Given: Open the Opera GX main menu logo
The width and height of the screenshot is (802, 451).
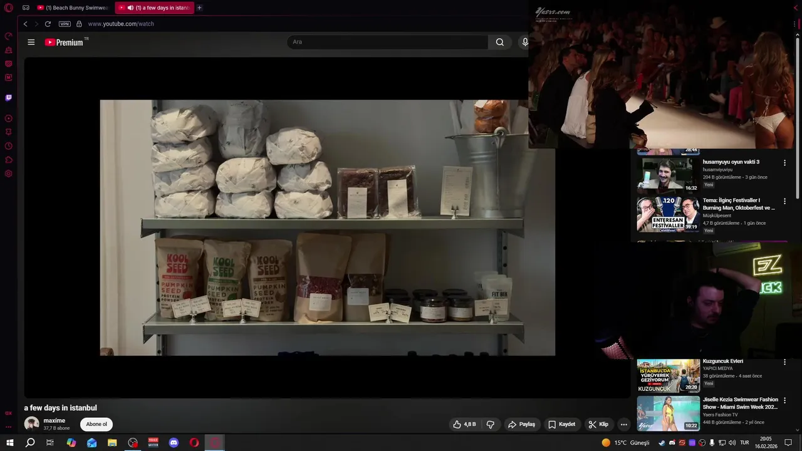Looking at the screenshot, I should 9,8.
